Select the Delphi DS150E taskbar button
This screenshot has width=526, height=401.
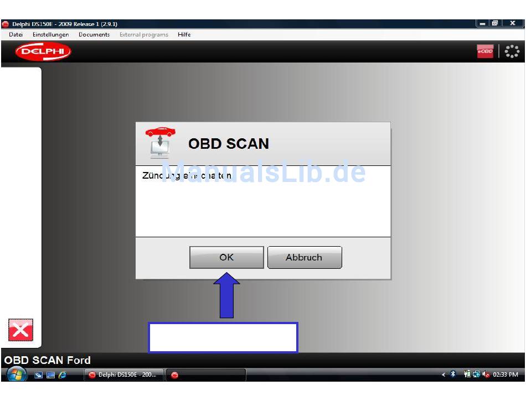tap(124, 375)
